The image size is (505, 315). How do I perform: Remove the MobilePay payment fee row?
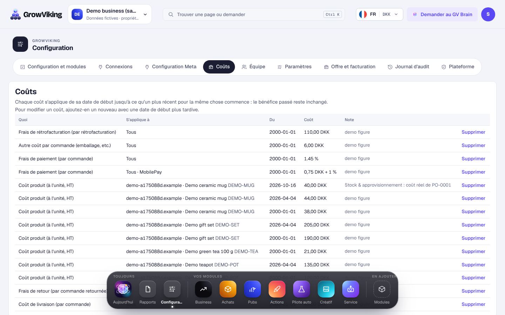[473, 172]
